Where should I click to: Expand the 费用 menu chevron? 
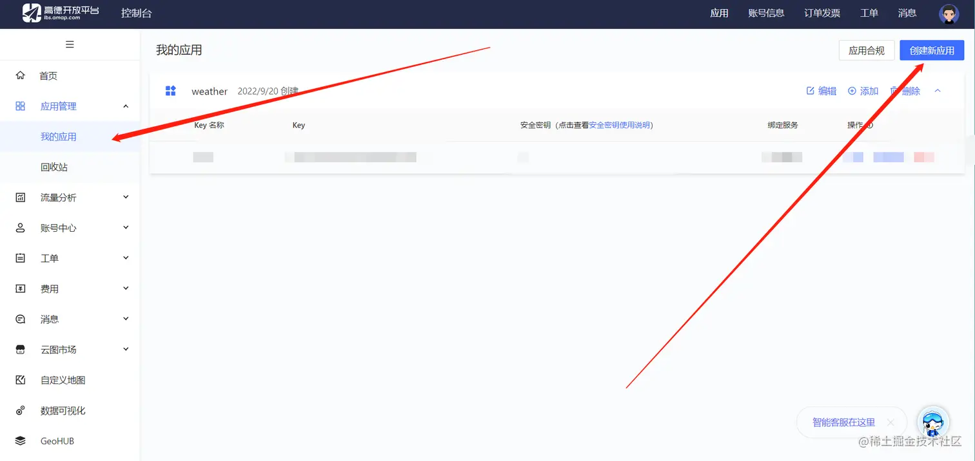click(x=126, y=288)
